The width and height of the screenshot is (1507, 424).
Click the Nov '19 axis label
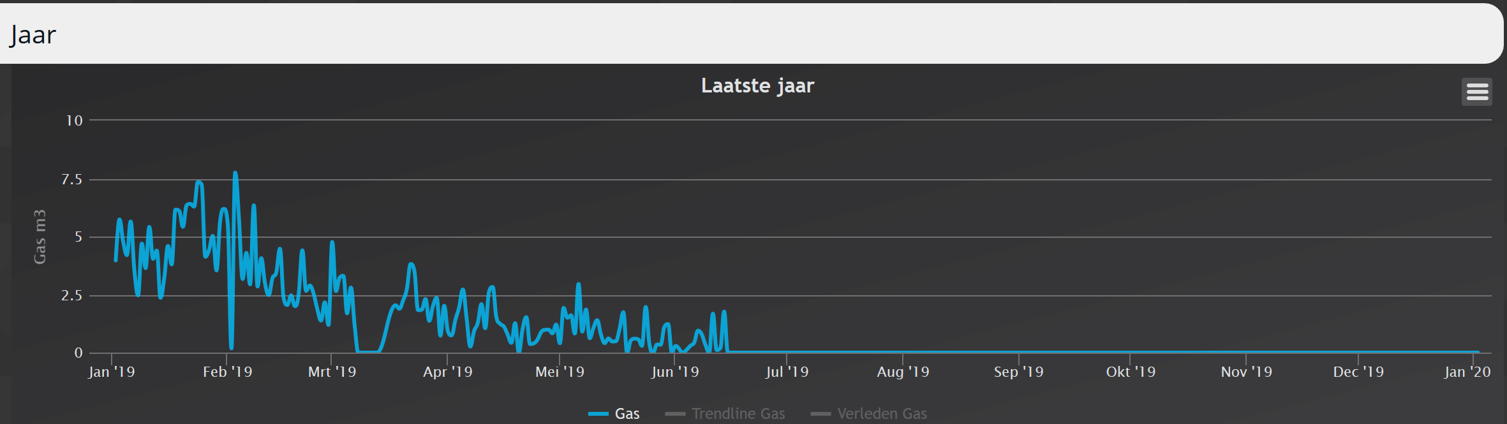pyautogui.click(x=1246, y=372)
